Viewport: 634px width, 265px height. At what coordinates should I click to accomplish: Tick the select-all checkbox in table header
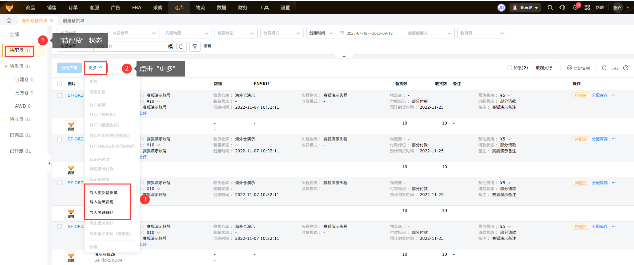click(59, 84)
